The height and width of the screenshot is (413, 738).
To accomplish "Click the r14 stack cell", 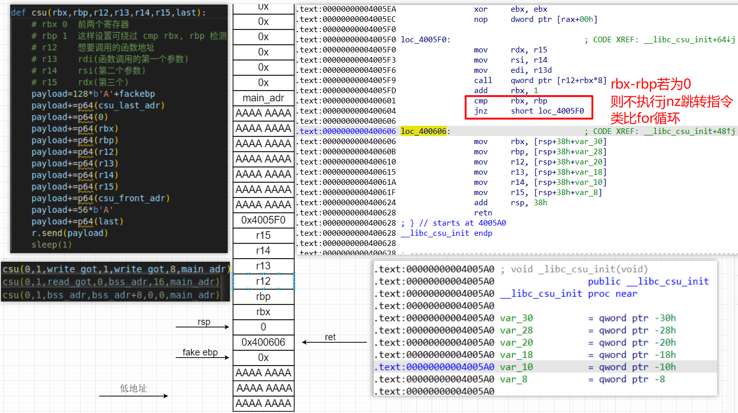I will click(263, 251).
